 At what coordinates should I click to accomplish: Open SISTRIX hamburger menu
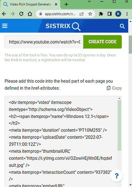click(5, 26)
